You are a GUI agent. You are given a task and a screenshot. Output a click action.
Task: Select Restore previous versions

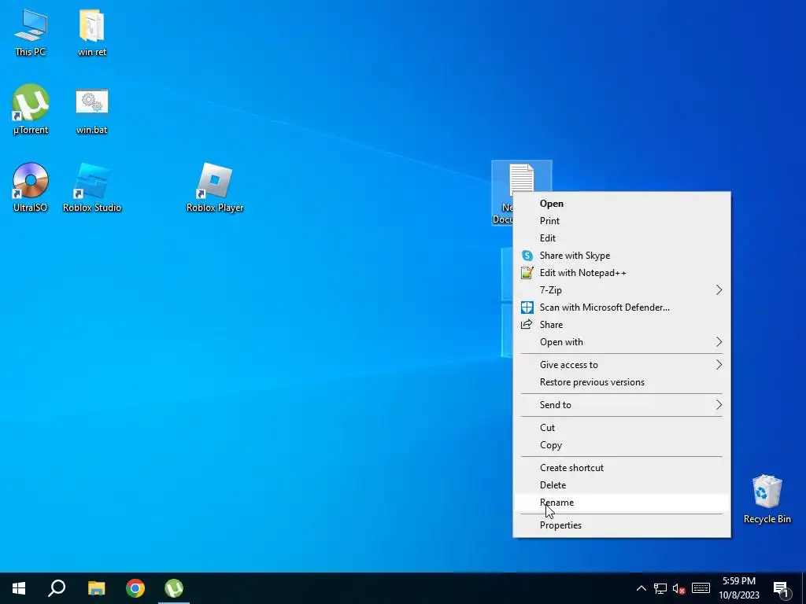[622, 382]
